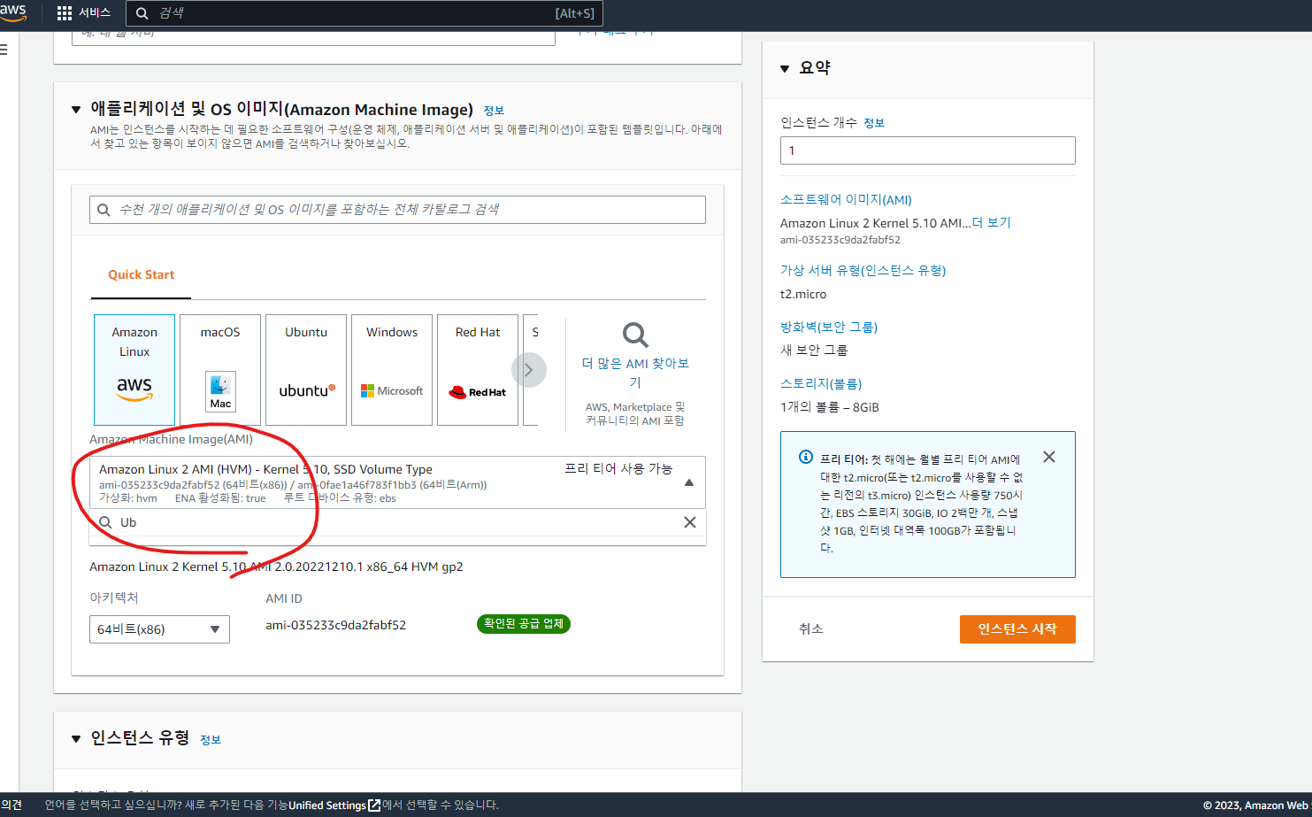The height and width of the screenshot is (817, 1312).
Task: Open the browse more AMIs link
Action: coord(635,373)
